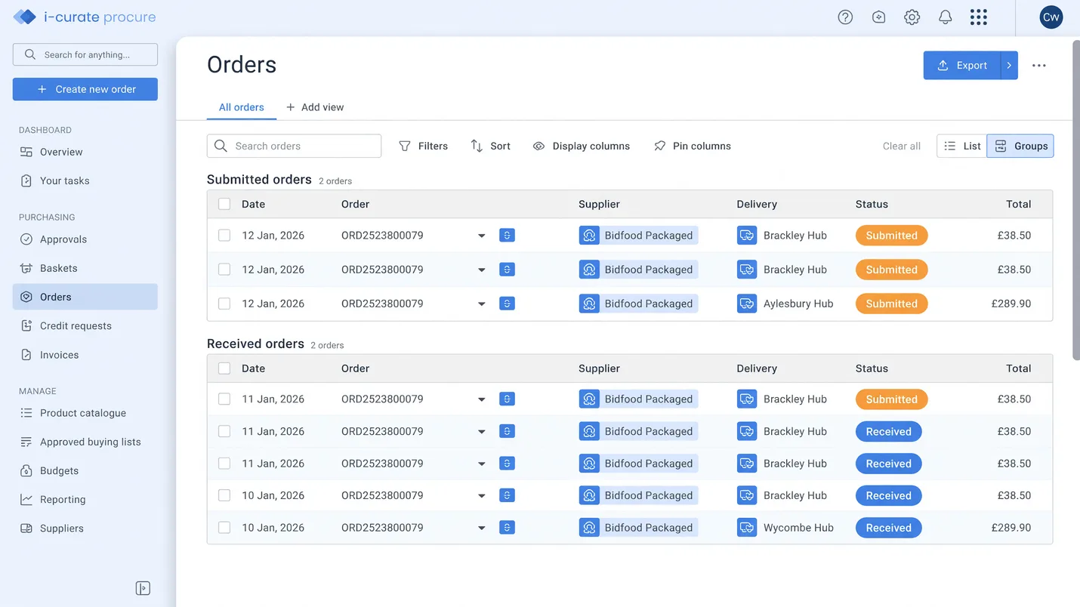The width and height of the screenshot is (1080, 607).
Task: Open the Sort options
Action: pos(490,146)
